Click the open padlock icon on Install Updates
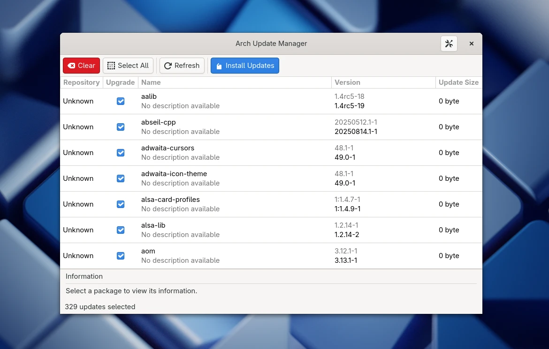The image size is (549, 349). (219, 66)
